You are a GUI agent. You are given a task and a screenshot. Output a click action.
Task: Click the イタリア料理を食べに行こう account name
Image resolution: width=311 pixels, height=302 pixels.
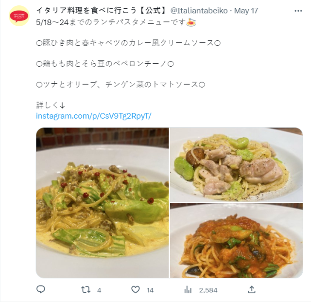(102, 11)
